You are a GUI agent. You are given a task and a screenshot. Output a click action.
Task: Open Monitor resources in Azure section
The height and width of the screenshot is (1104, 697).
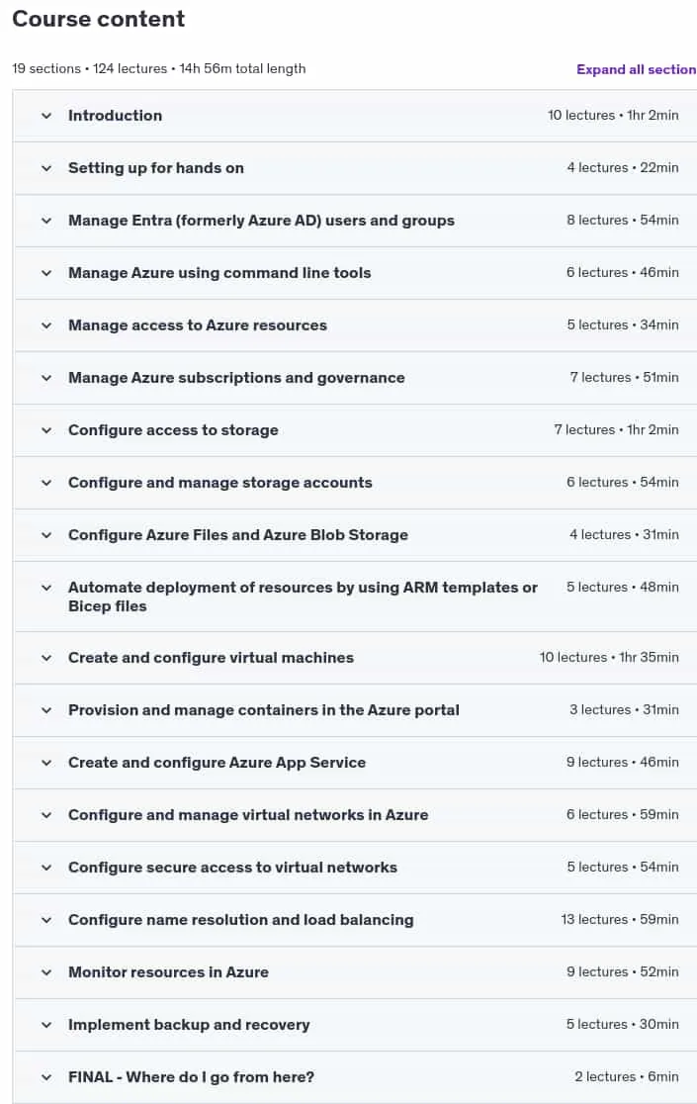coord(168,972)
